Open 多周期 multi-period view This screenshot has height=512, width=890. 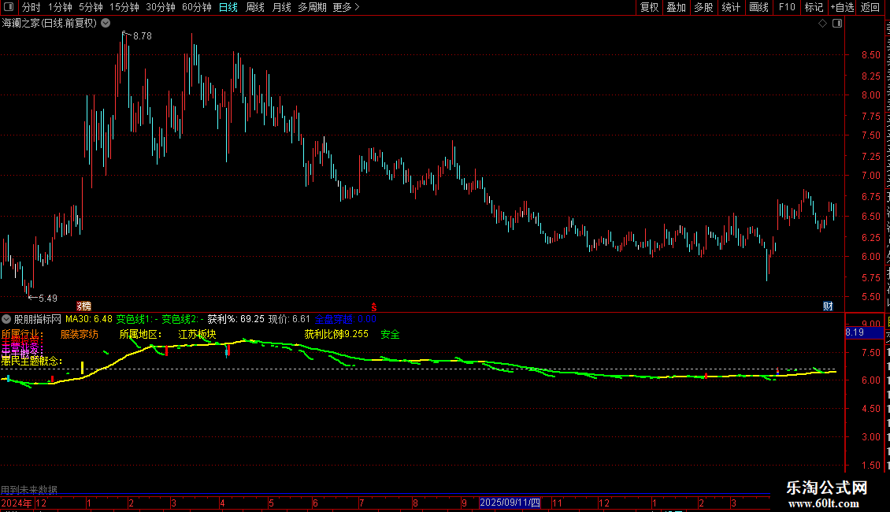coord(312,7)
